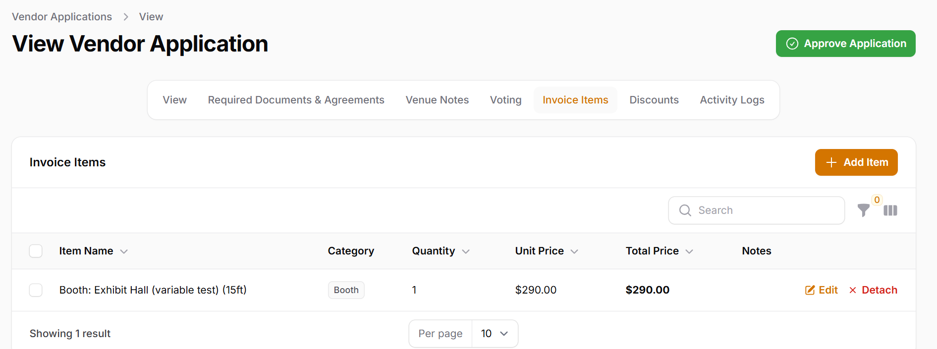This screenshot has height=349, width=937.
Task: Open Vendor Applications breadcrumb link
Action: (62, 17)
